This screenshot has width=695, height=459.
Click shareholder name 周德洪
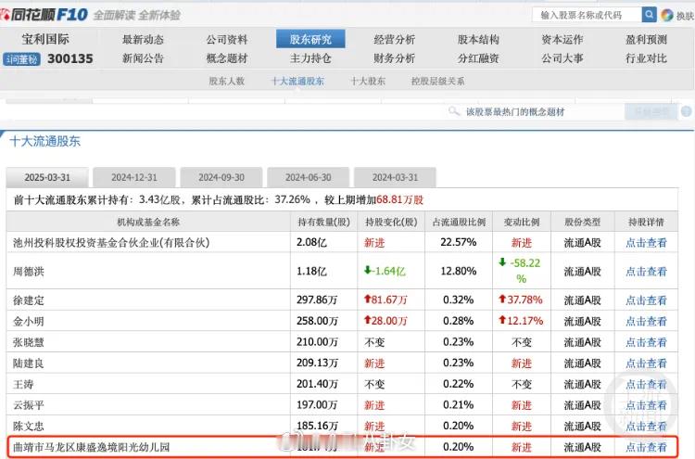pos(29,272)
